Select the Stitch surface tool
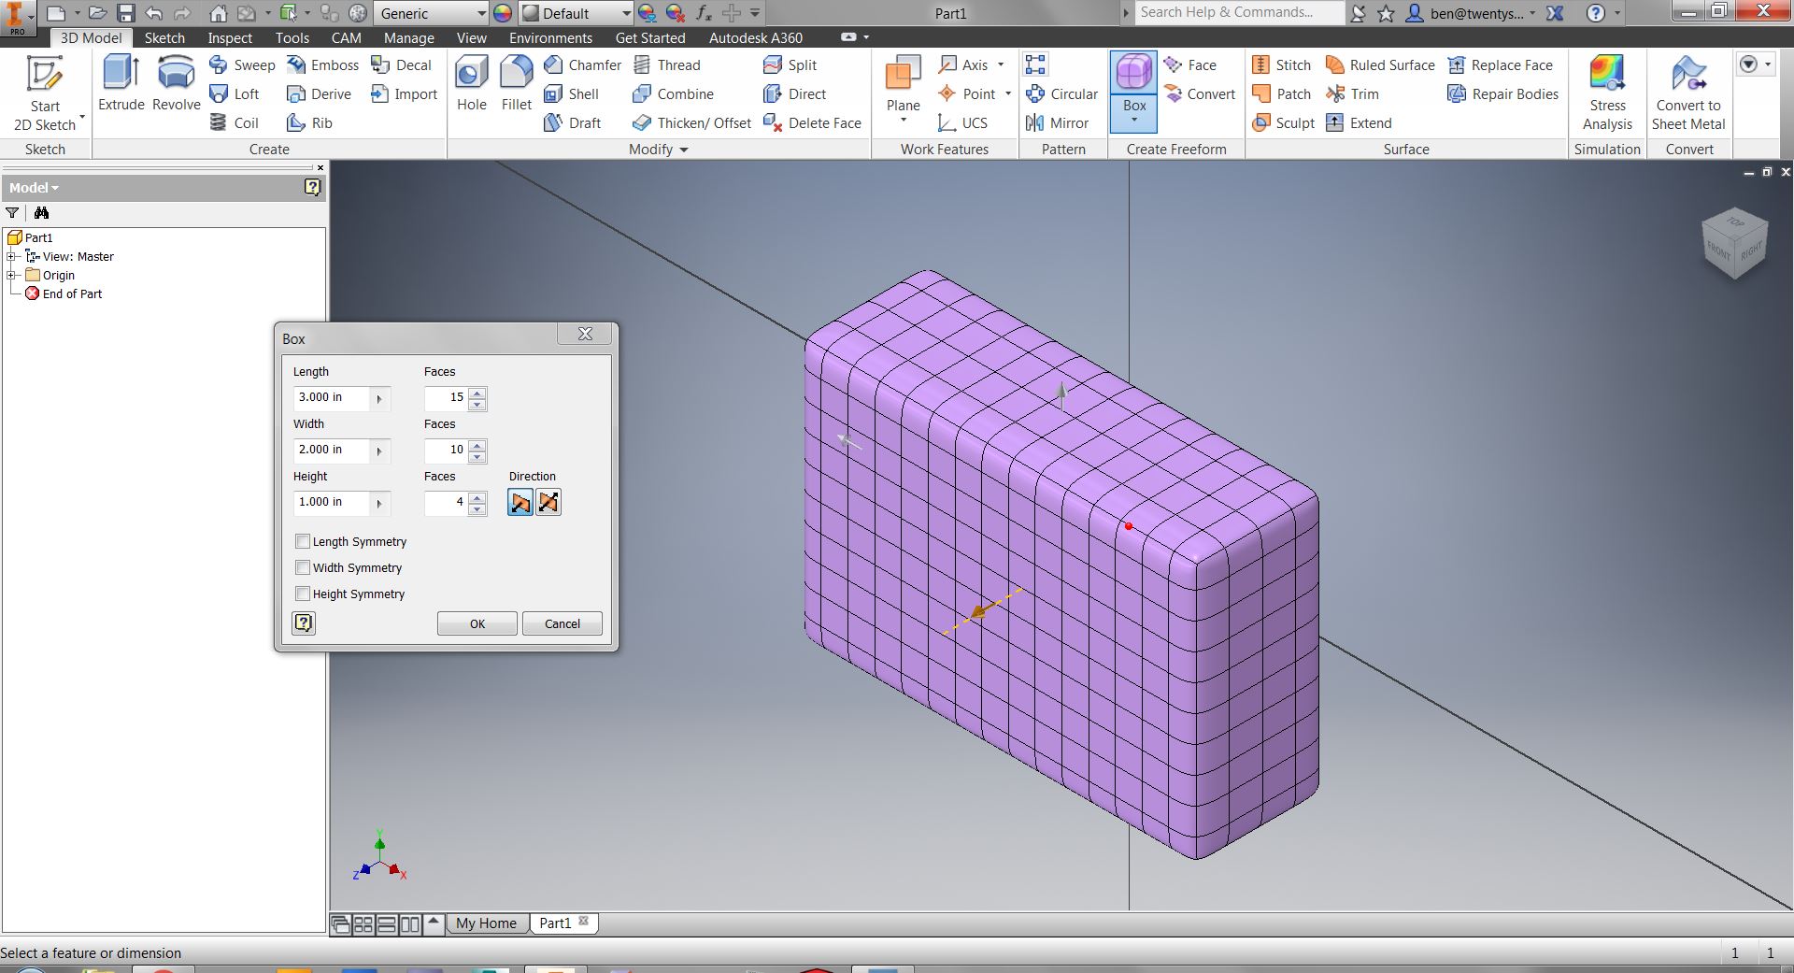This screenshot has height=973, width=1794. pos(1281,64)
